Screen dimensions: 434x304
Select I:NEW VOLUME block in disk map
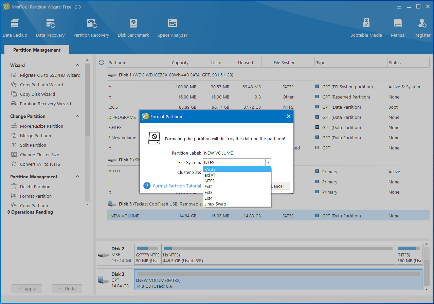coord(278,279)
